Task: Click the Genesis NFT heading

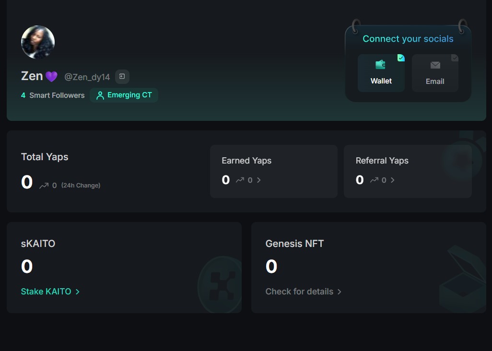Action: [294, 244]
